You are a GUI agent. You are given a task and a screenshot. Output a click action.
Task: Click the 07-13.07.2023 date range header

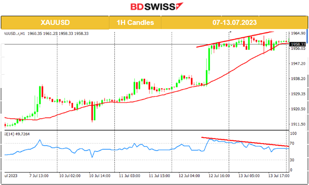pos(234,22)
